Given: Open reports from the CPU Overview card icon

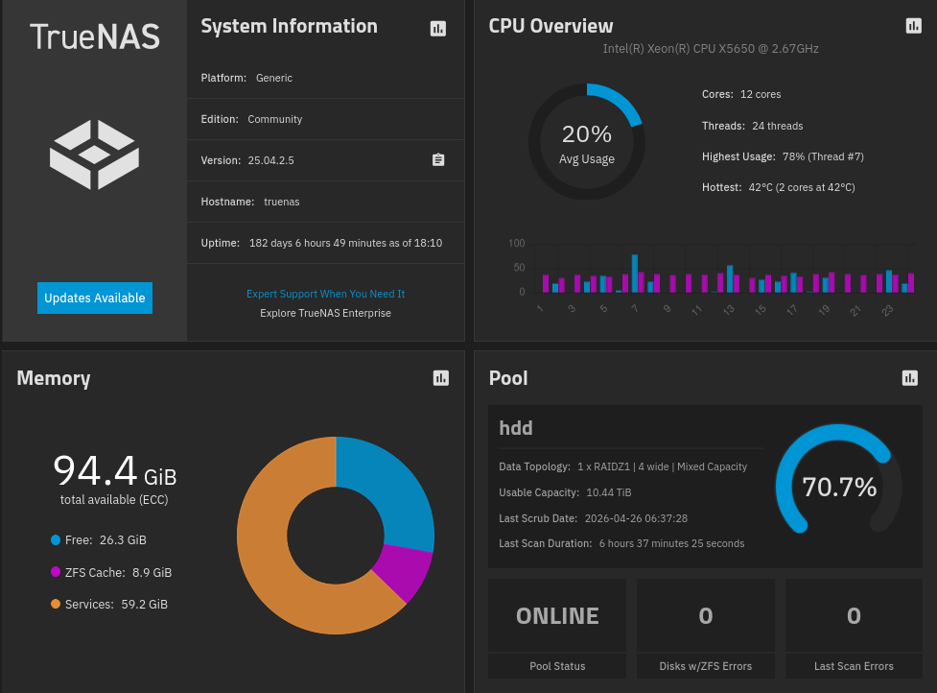Looking at the screenshot, I should point(913,26).
